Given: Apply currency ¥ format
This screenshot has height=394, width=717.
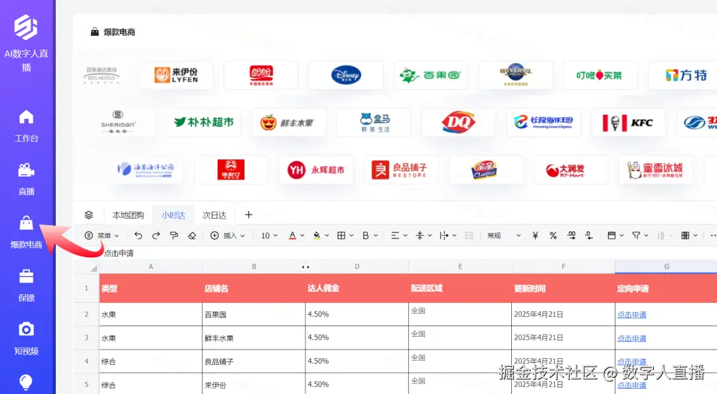Looking at the screenshot, I should point(535,236).
